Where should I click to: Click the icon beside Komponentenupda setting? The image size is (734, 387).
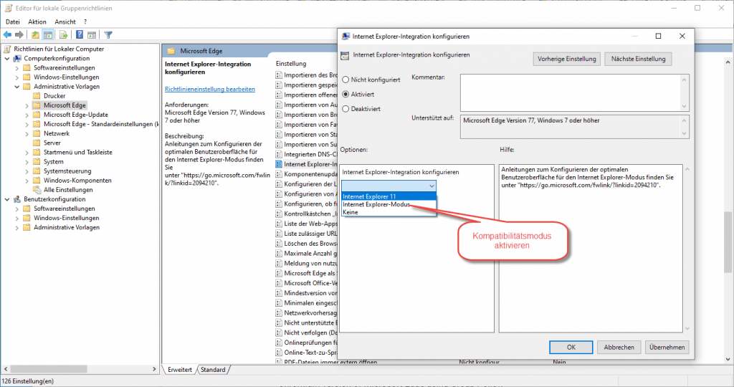[279, 174]
